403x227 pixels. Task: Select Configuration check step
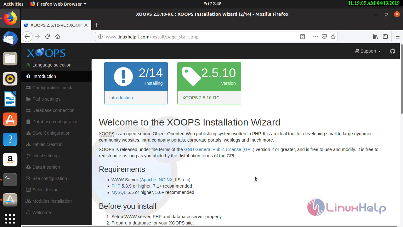pos(56,88)
